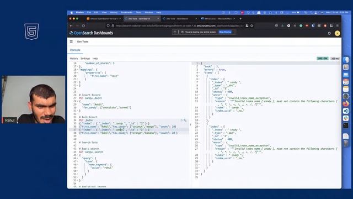Click the '# Insert Record' comment line

point(89,95)
